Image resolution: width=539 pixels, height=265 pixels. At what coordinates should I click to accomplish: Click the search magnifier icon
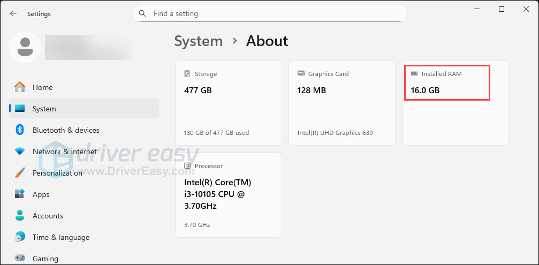[142, 13]
